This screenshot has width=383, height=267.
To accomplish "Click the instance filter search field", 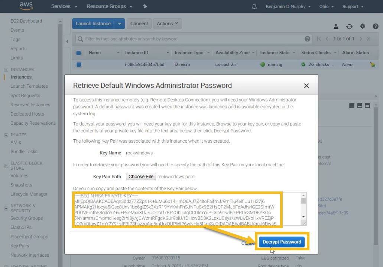I will [194, 39].
